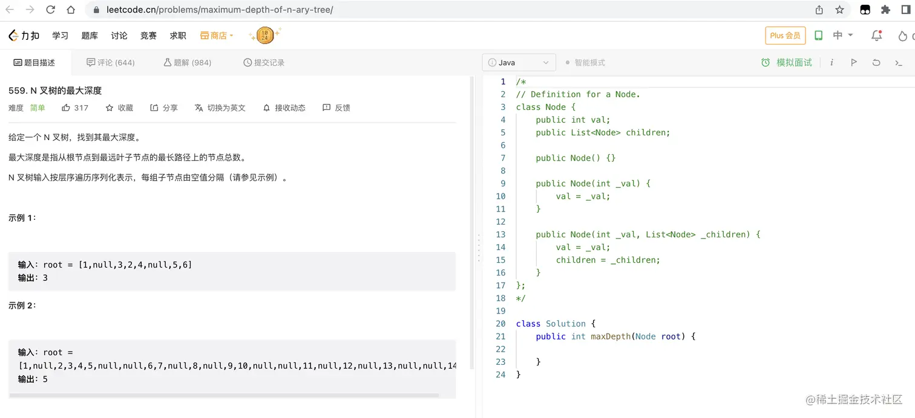Image resolution: width=915 pixels, height=418 pixels.
Task: Bookmark this page with star icon
Action: coord(839,10)
